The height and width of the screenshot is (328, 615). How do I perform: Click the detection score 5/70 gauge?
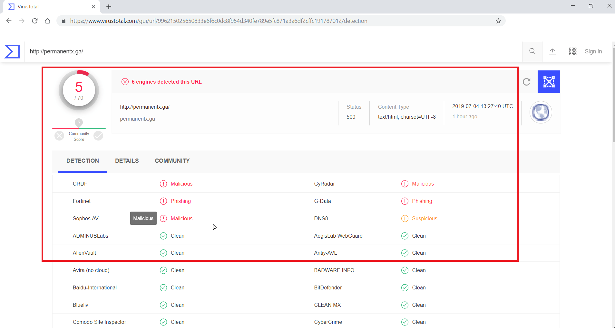click(79, 90)
